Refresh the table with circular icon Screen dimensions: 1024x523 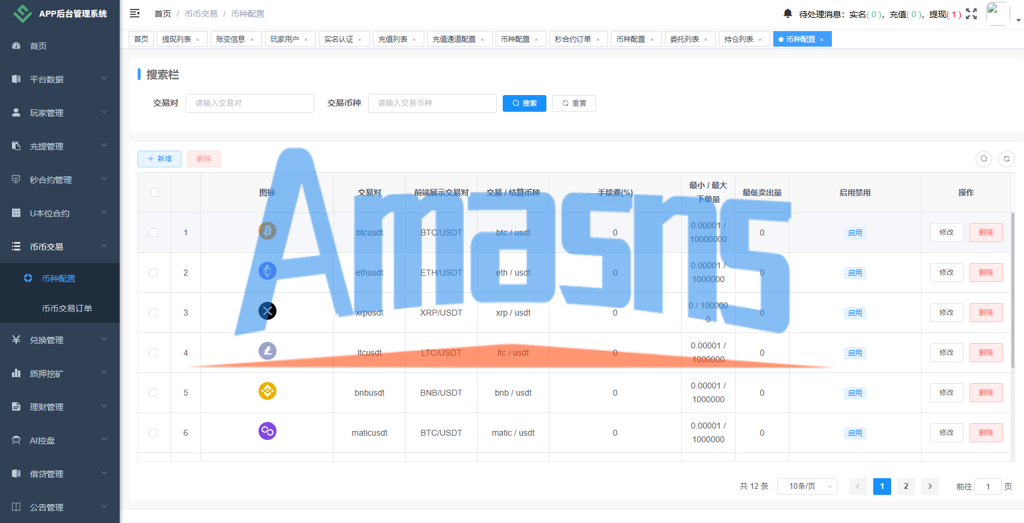tap(1007, 159)
